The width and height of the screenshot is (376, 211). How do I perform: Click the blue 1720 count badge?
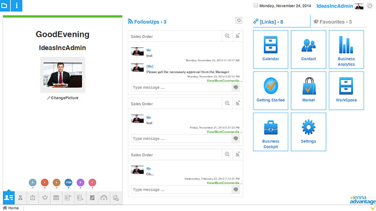(x=68, y=183)
